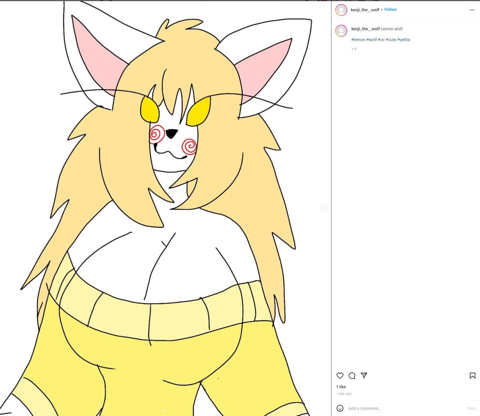Go to next image with arrow
The width and height of the screenshot is (480, 416).
(324, 208)
